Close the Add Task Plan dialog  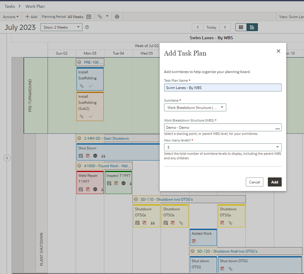point(279,51)
